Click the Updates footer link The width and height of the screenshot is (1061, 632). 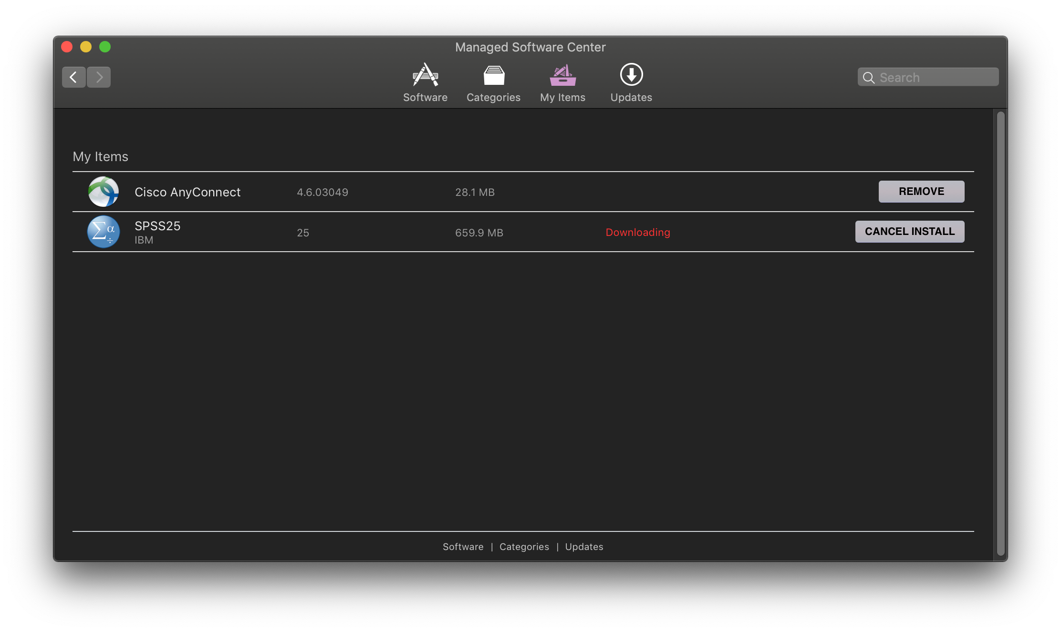(584, 547)
